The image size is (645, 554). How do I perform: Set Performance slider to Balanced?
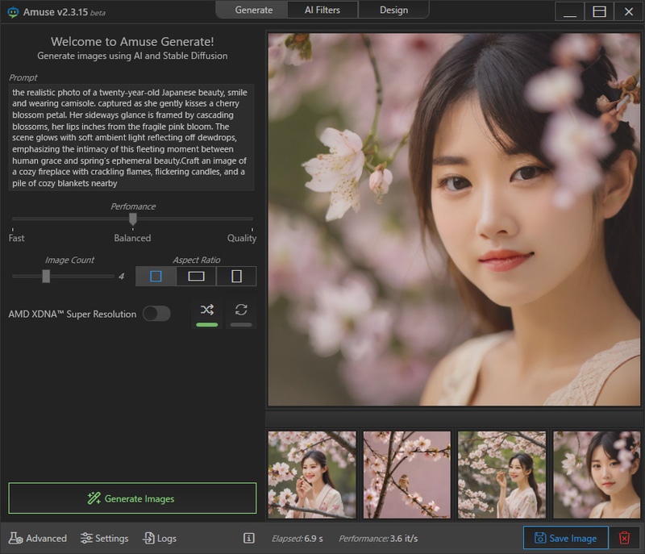pyautogui.click(x=132, y=219)
